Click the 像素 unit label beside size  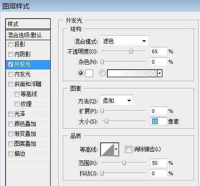[173, 121]
